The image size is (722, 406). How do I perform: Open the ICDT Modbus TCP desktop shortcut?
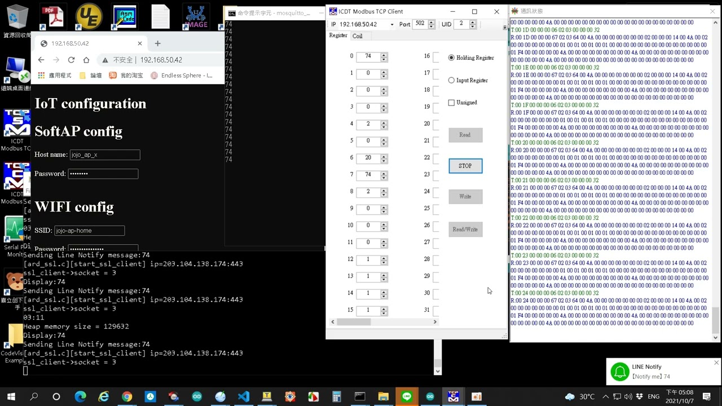point(16,130)
